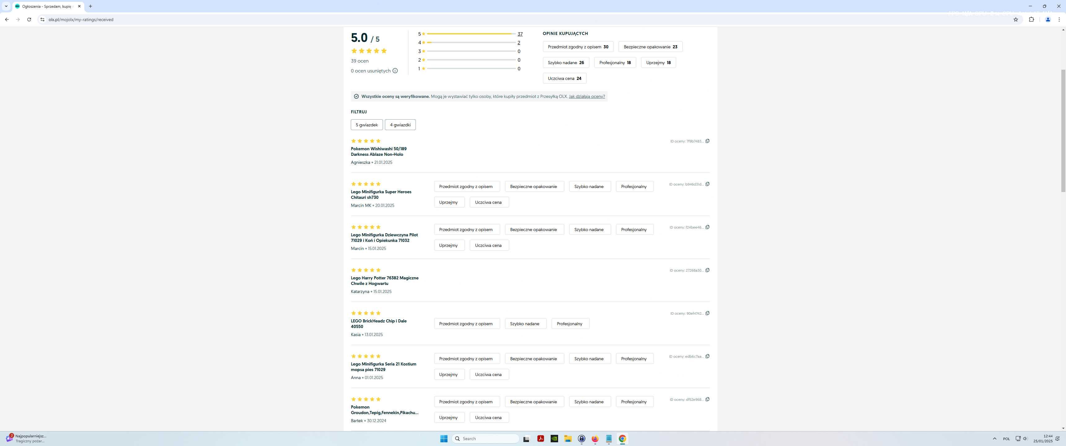Filter reviews by 4 gwiazdki
This screenshot has height=446, width=1066.
pyautogui.click(x=400, y=125)
